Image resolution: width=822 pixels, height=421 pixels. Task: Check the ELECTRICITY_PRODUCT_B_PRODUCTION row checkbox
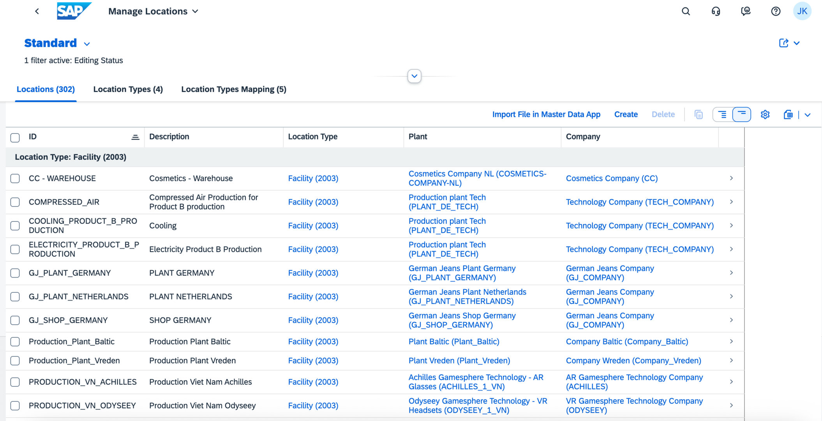pos(15,249)
